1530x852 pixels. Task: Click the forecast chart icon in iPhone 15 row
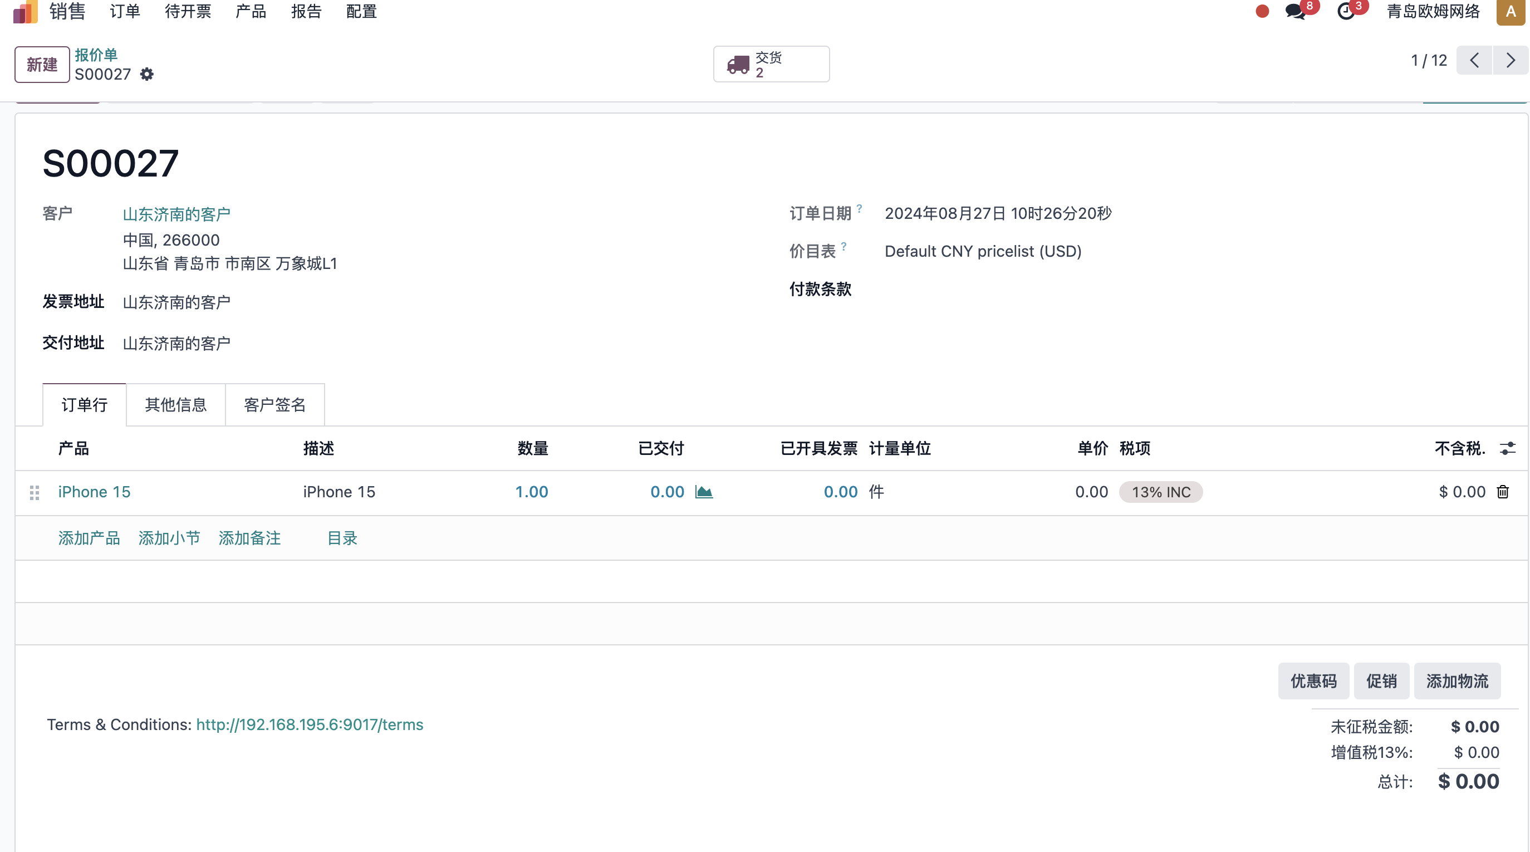[x=704, y=492]
